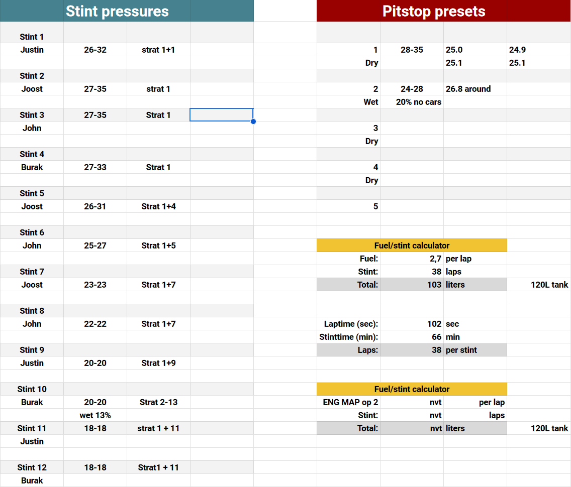The width and height of the screenshot is (571, 487).
Task: Select the strat 1+1 cell
Action: [158, 50]
